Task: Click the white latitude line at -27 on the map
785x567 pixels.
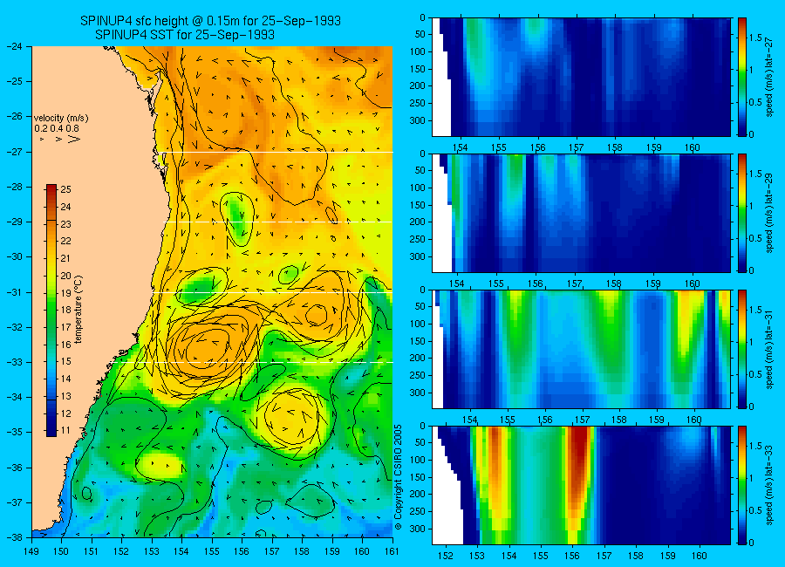Action: pos(280,152)
